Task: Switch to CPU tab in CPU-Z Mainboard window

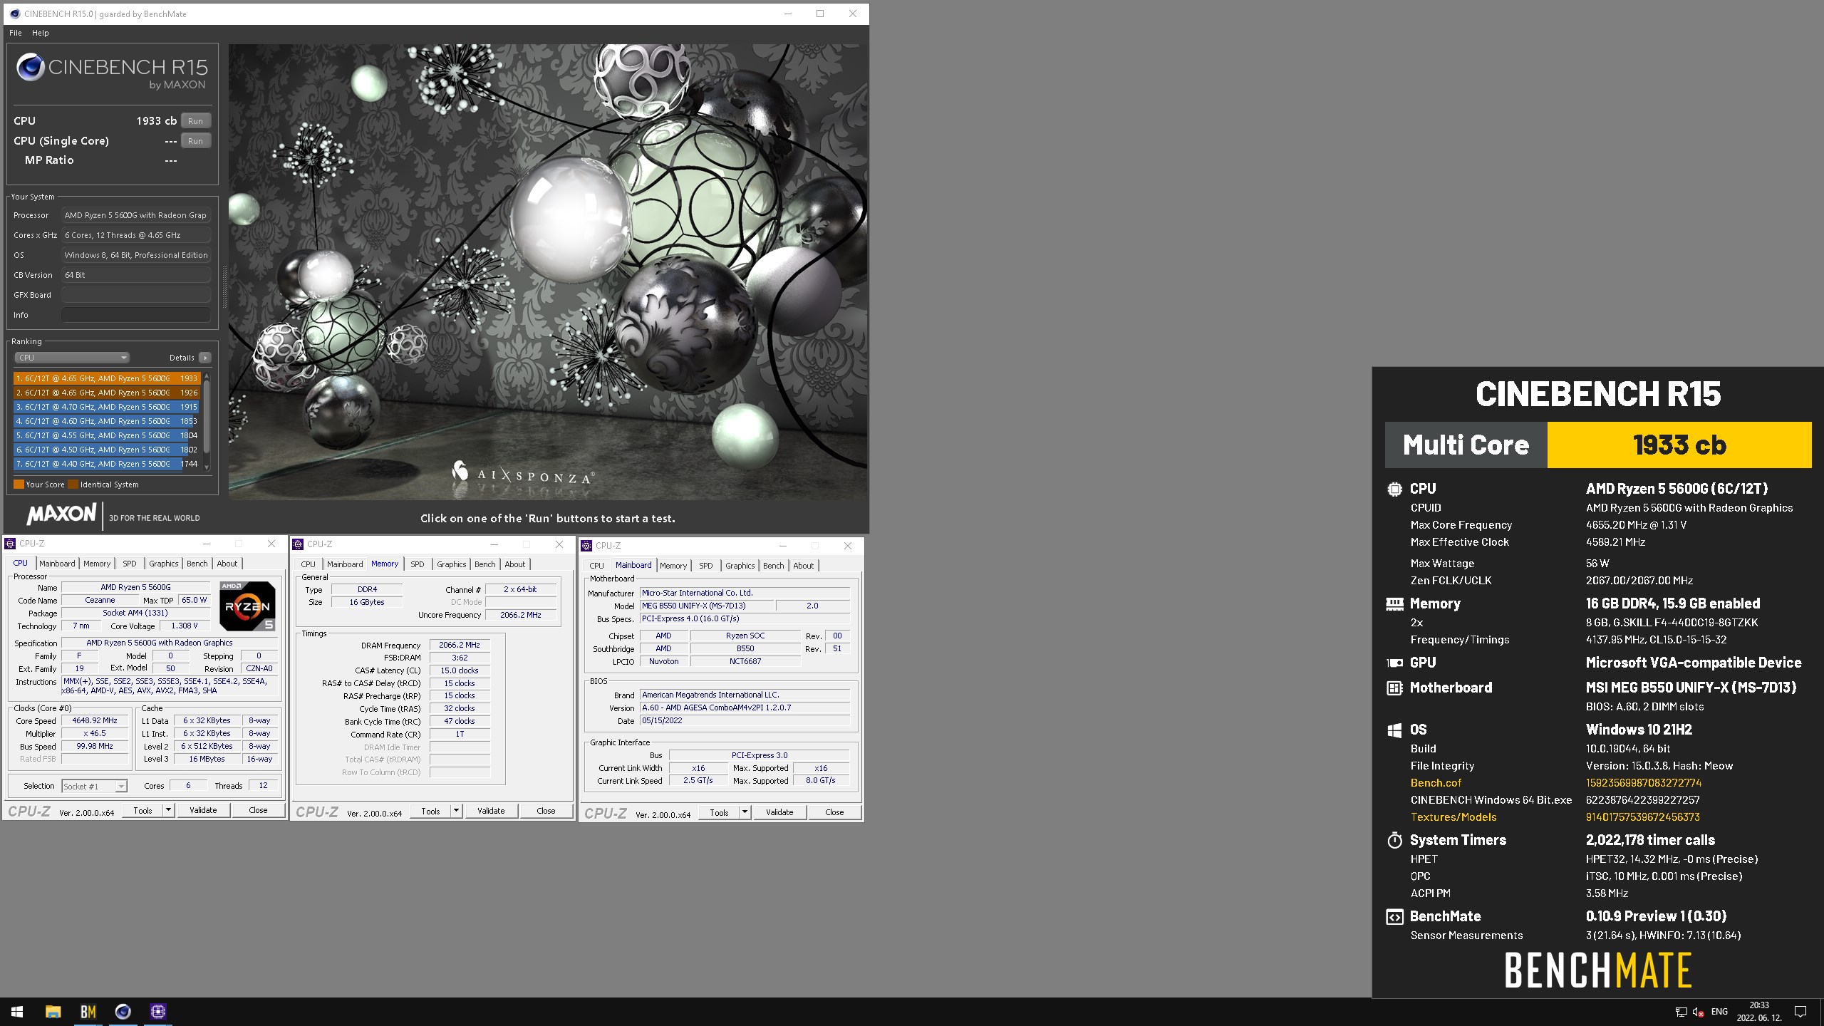Action: pos(597,566)
